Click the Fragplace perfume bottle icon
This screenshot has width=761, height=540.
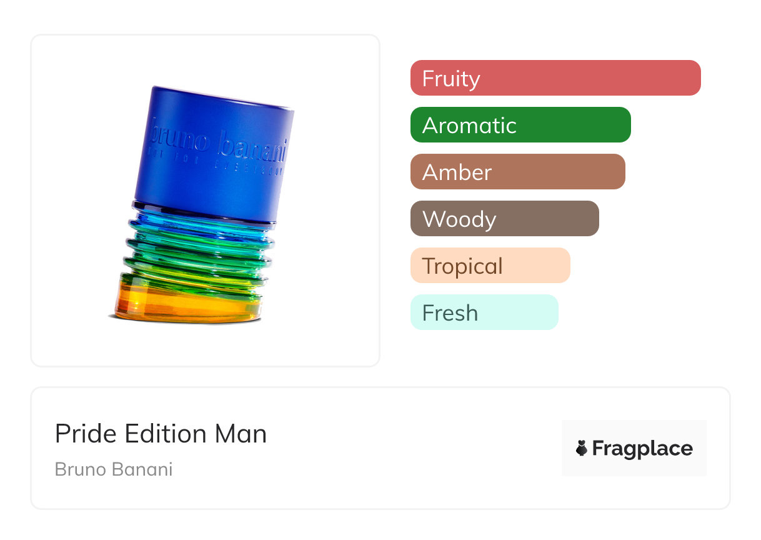pyautogui.click(x=582, y=448)
